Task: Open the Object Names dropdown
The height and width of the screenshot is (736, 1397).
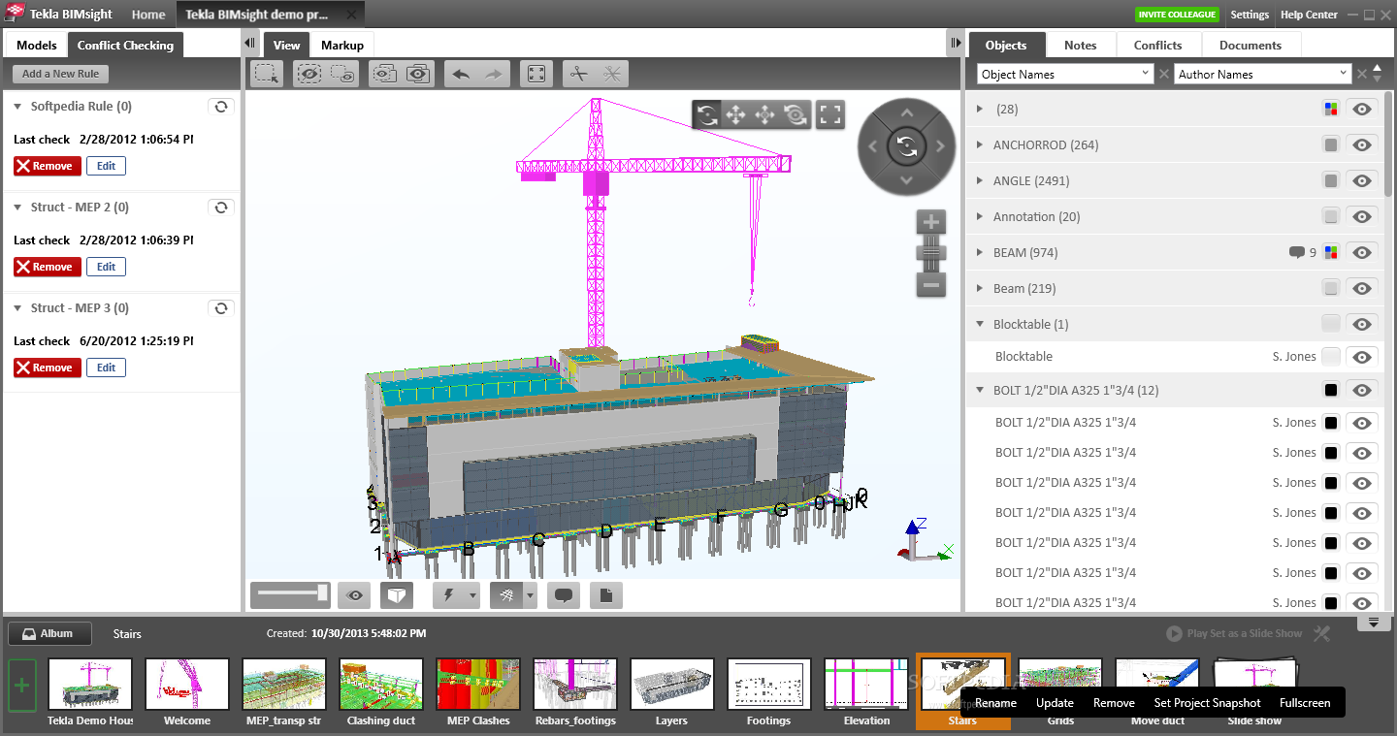Action: (1065, 74)
